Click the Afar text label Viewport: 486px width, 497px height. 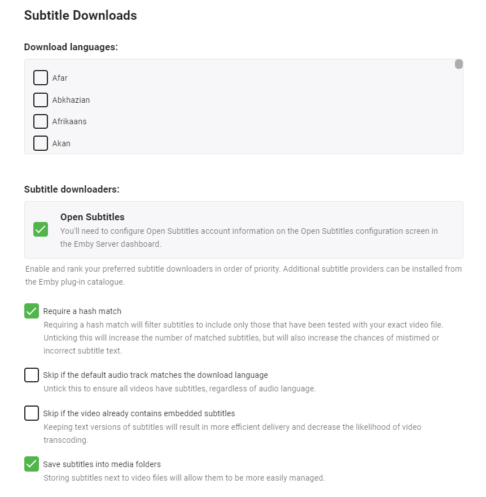tap(60, 78)
